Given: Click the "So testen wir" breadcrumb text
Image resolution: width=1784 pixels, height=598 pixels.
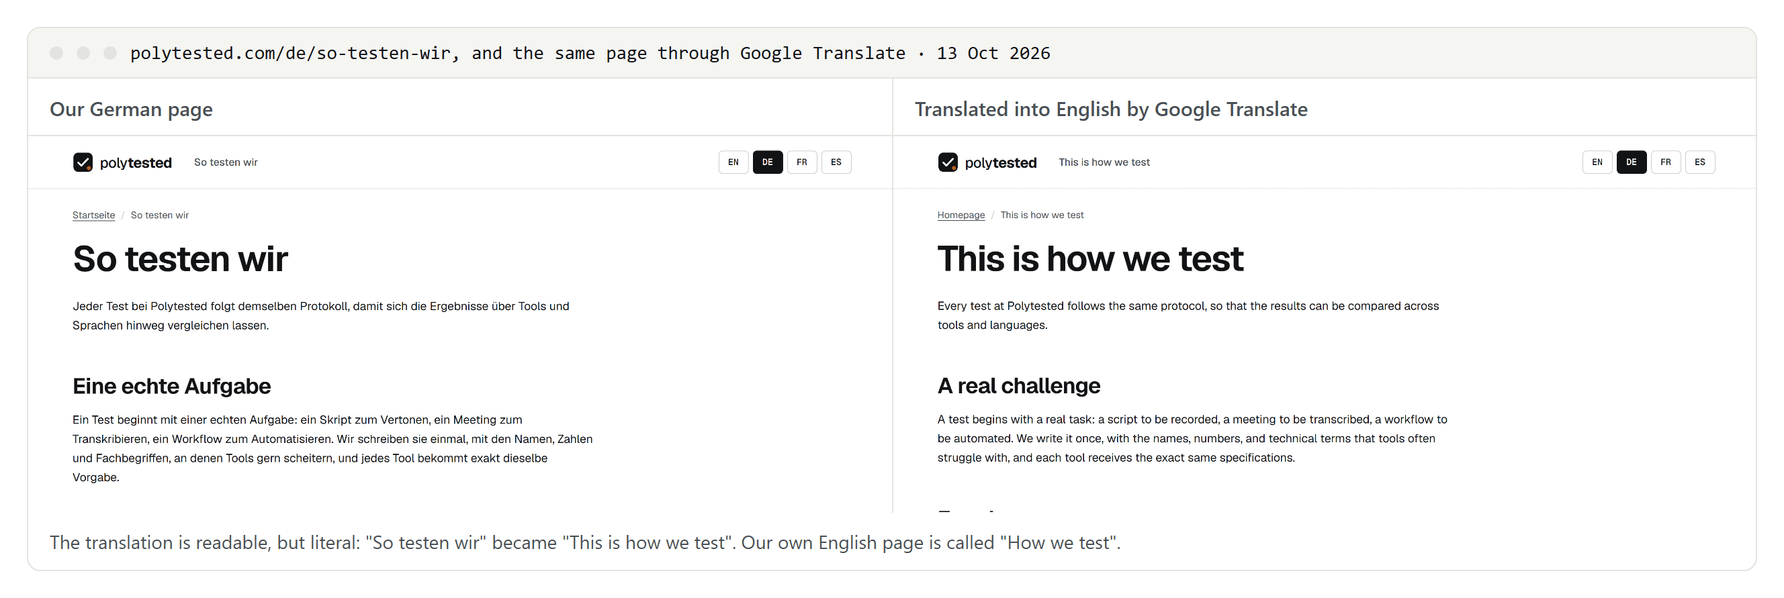Looking at the screenshot, I should tap(160, 215).
